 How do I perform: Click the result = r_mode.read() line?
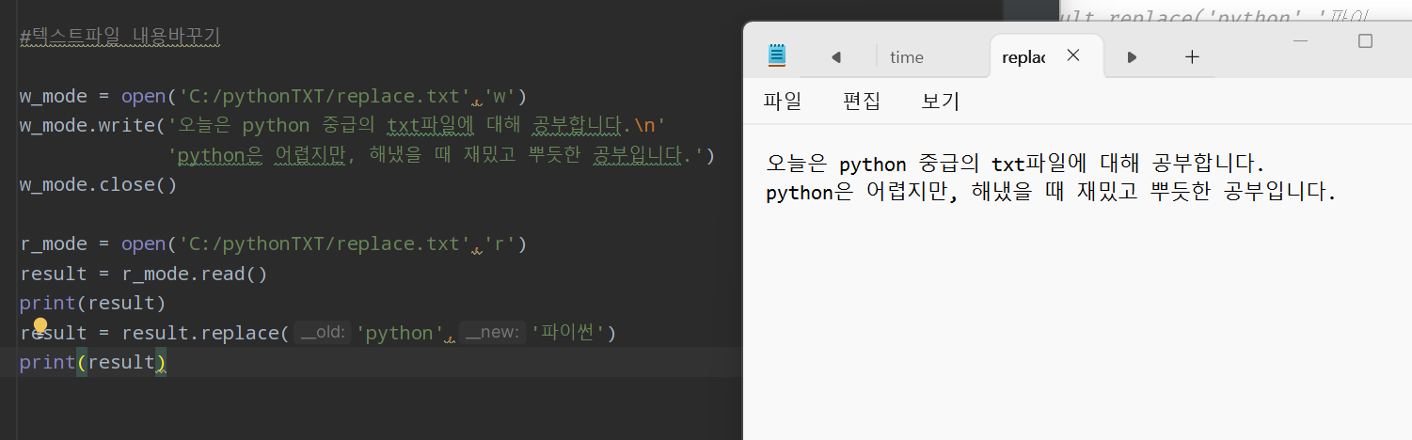tap(143, 275)
